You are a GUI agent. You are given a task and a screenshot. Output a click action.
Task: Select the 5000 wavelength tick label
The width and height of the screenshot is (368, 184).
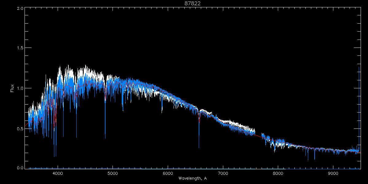[x=113, y=173]
